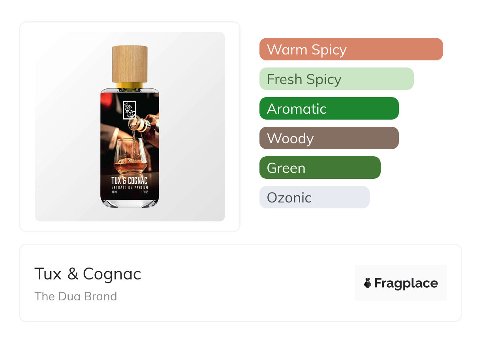This screenshot has width=481, height=341.
Task: Choose the Aromatic accord bar
Action: click(x=329, y=109)
